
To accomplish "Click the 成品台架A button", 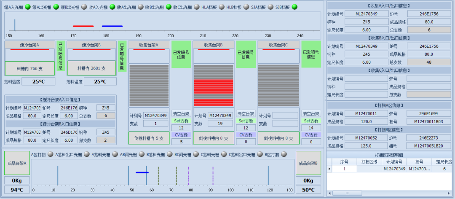I will pos(17,163).
